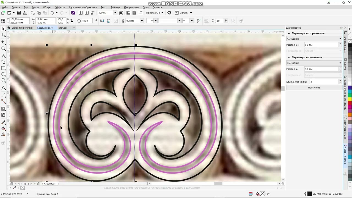Switch to the киот.cdr tab
Screen dimensions: 352x198
[x=63, y=28]
